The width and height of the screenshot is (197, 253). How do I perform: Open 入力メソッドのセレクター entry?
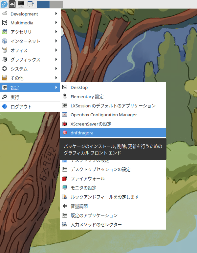113,224
